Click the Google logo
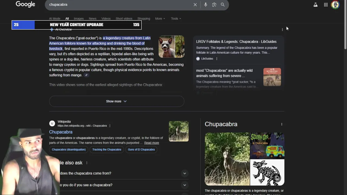This screenshot has height=195, width=347. [25, 4]
